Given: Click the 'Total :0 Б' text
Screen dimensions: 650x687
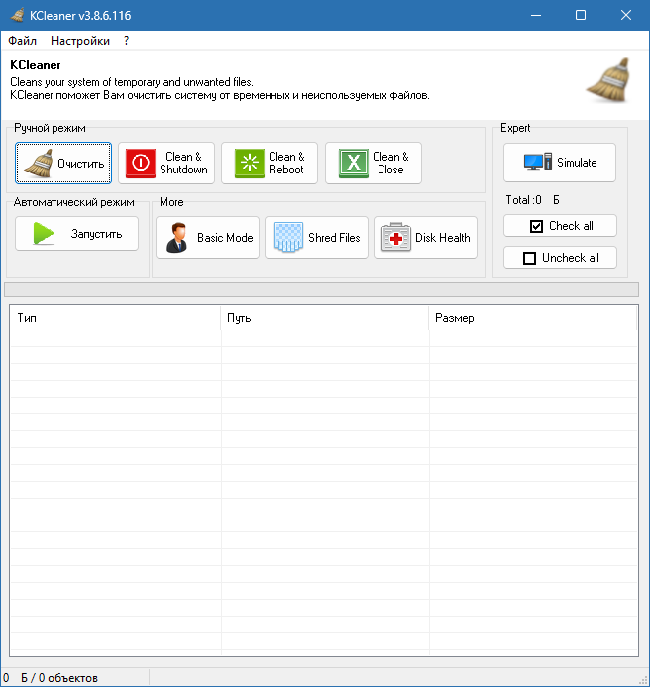Looking at the screenshot, I should tap(532, 200).
